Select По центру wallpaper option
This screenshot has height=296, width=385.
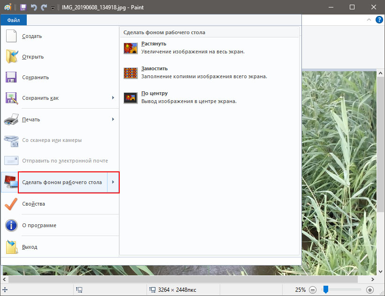[x=210, y=97]
